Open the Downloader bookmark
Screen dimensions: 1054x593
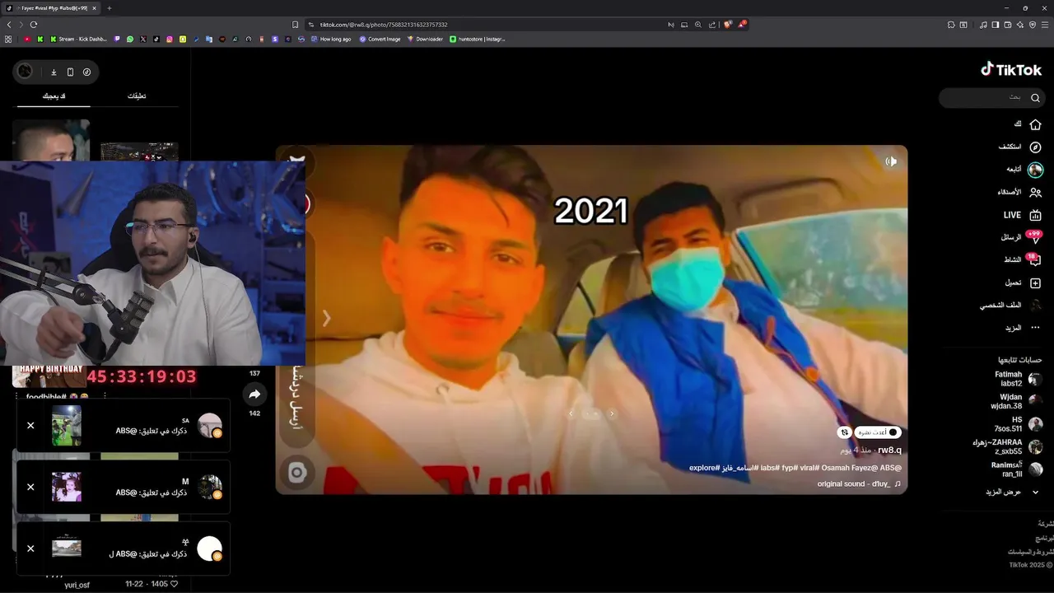pyautogui.click(x=425, y=39)
